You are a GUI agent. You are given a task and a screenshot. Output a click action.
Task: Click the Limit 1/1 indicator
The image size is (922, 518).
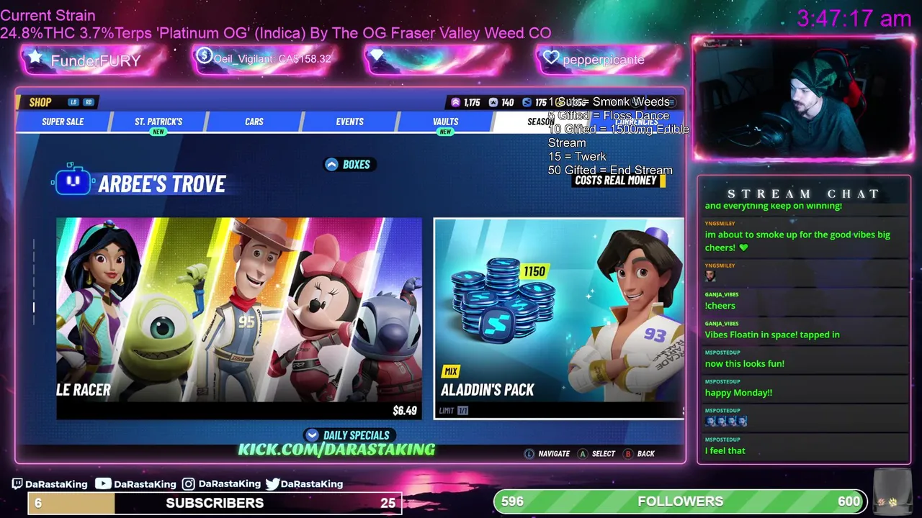(454, 411)
